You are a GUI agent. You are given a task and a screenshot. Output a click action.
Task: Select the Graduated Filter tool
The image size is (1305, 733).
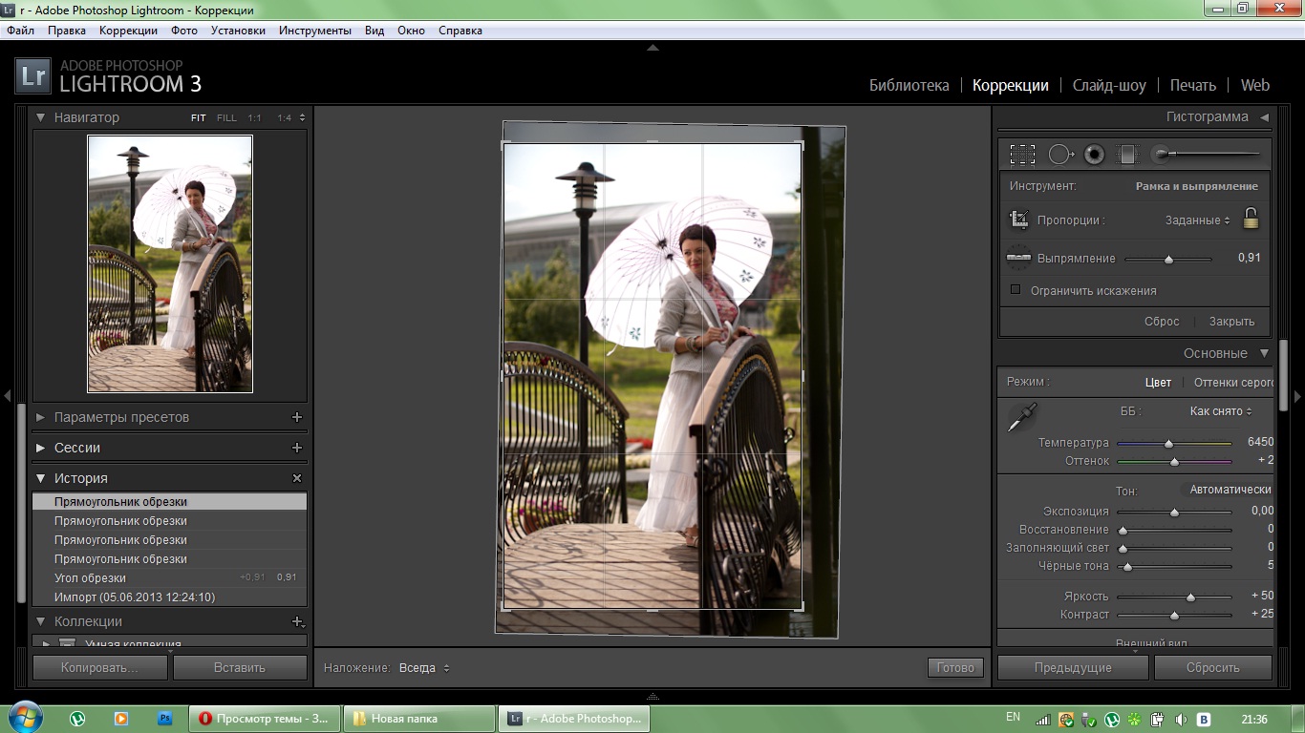coord(1129,154)
